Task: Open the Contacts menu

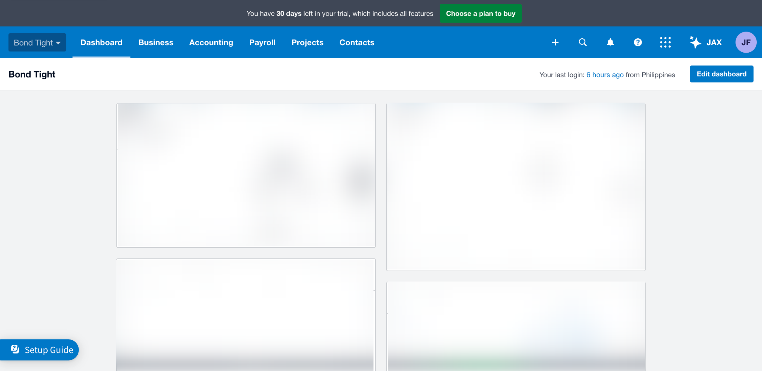Action: (x=357, y=43)
